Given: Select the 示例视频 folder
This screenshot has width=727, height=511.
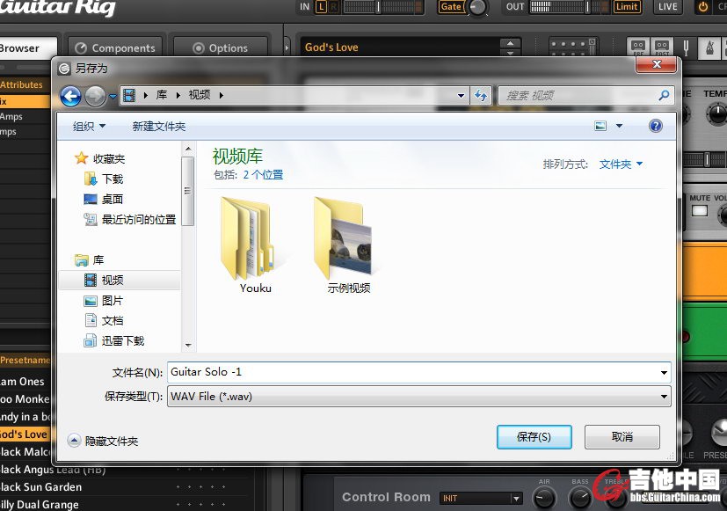Looking at the screenshot, I should 345,245.
